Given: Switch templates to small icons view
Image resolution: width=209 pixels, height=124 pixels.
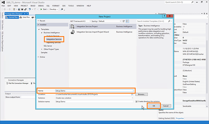Looking at the screenshot, I should 124,21.
